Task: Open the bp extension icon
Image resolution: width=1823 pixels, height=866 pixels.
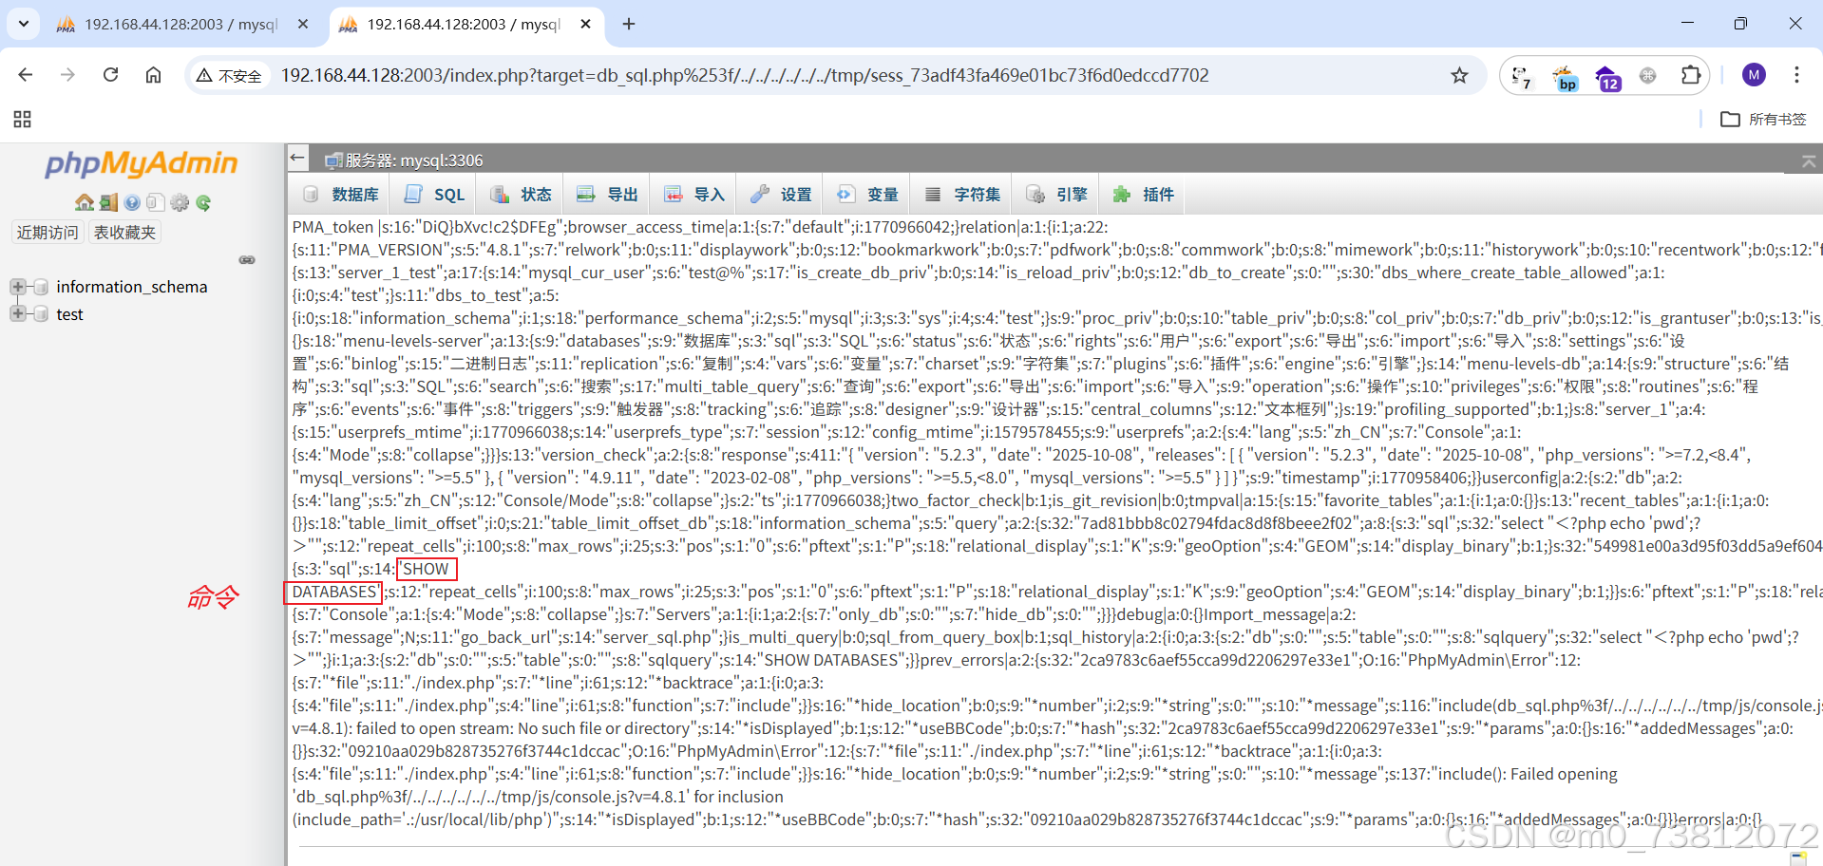Action: point(1565,77)
